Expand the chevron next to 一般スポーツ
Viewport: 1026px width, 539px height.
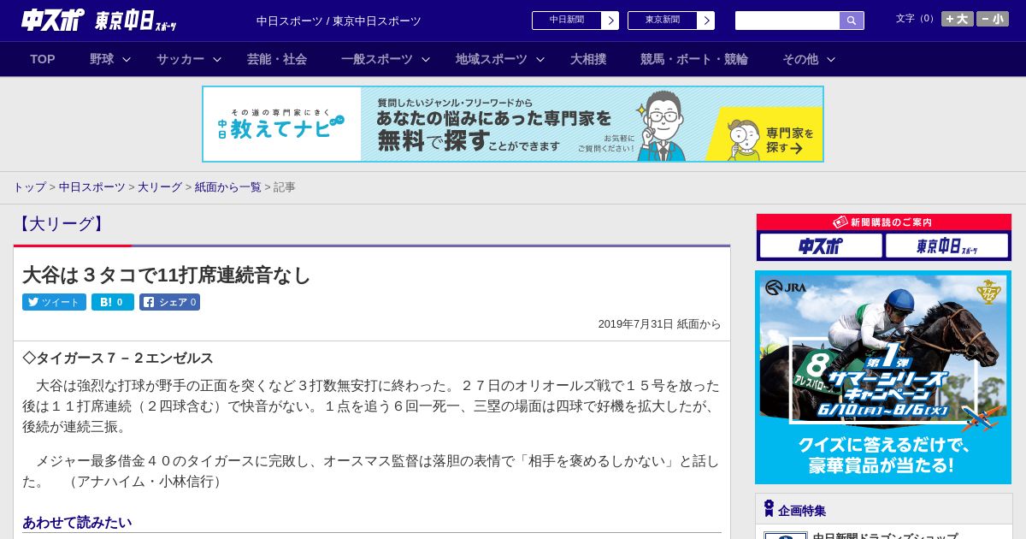coord(426,59)
